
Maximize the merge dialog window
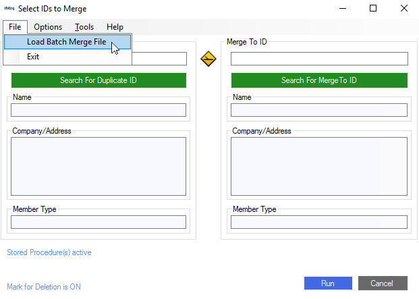[x=372, y=9]
